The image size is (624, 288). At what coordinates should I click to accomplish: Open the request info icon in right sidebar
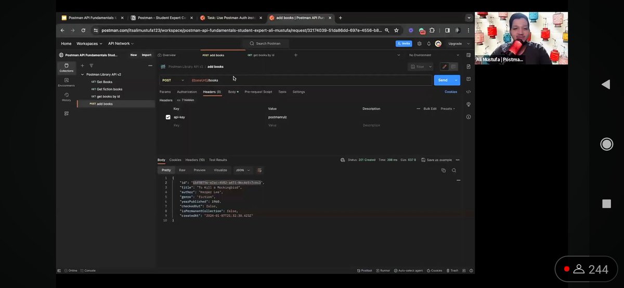pos(469,117)
